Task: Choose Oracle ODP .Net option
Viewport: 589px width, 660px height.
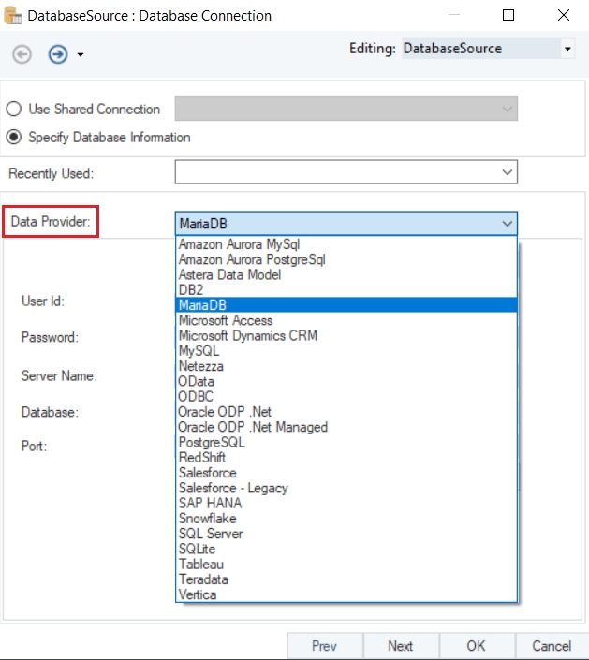Action: coord(346,411)
